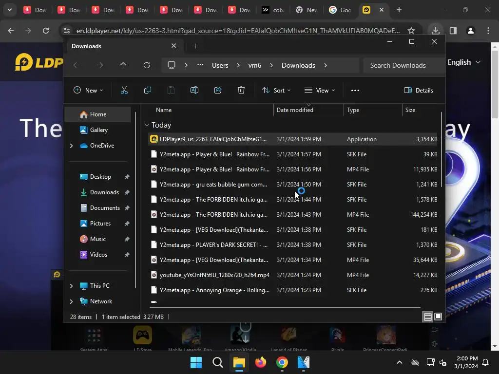Click the back arrow in File Explorer

point(77,65)
